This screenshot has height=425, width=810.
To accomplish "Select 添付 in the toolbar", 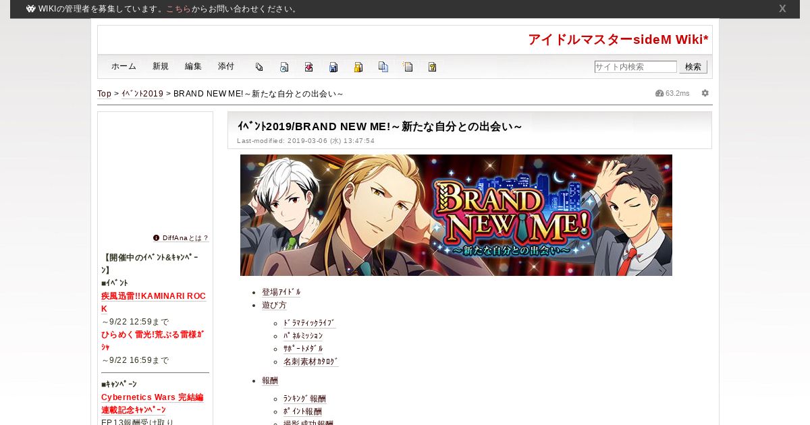I will click(226, 66).
